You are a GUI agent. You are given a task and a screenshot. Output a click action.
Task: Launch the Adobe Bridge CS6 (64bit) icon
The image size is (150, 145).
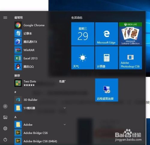pyautogui.click(x=18, y=141)
